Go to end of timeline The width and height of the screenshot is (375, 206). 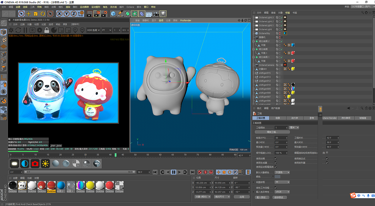point(192,172)
